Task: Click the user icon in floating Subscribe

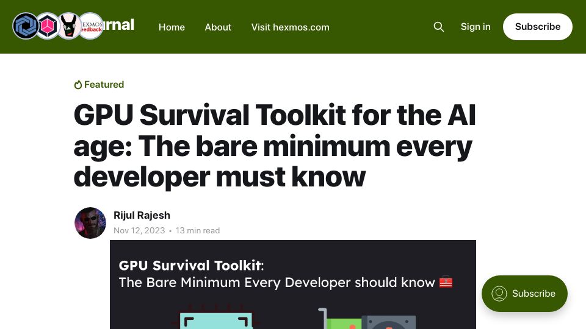Action: tap(499, 294)
